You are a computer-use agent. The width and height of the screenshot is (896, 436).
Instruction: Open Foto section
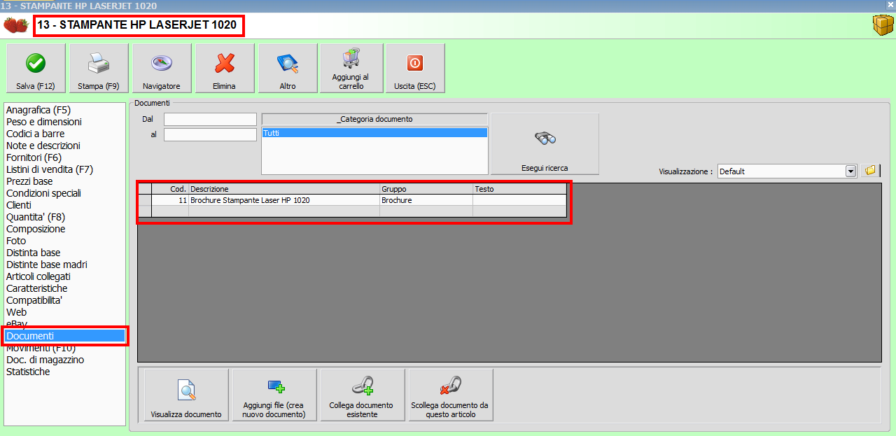click(x=16, y=241)
